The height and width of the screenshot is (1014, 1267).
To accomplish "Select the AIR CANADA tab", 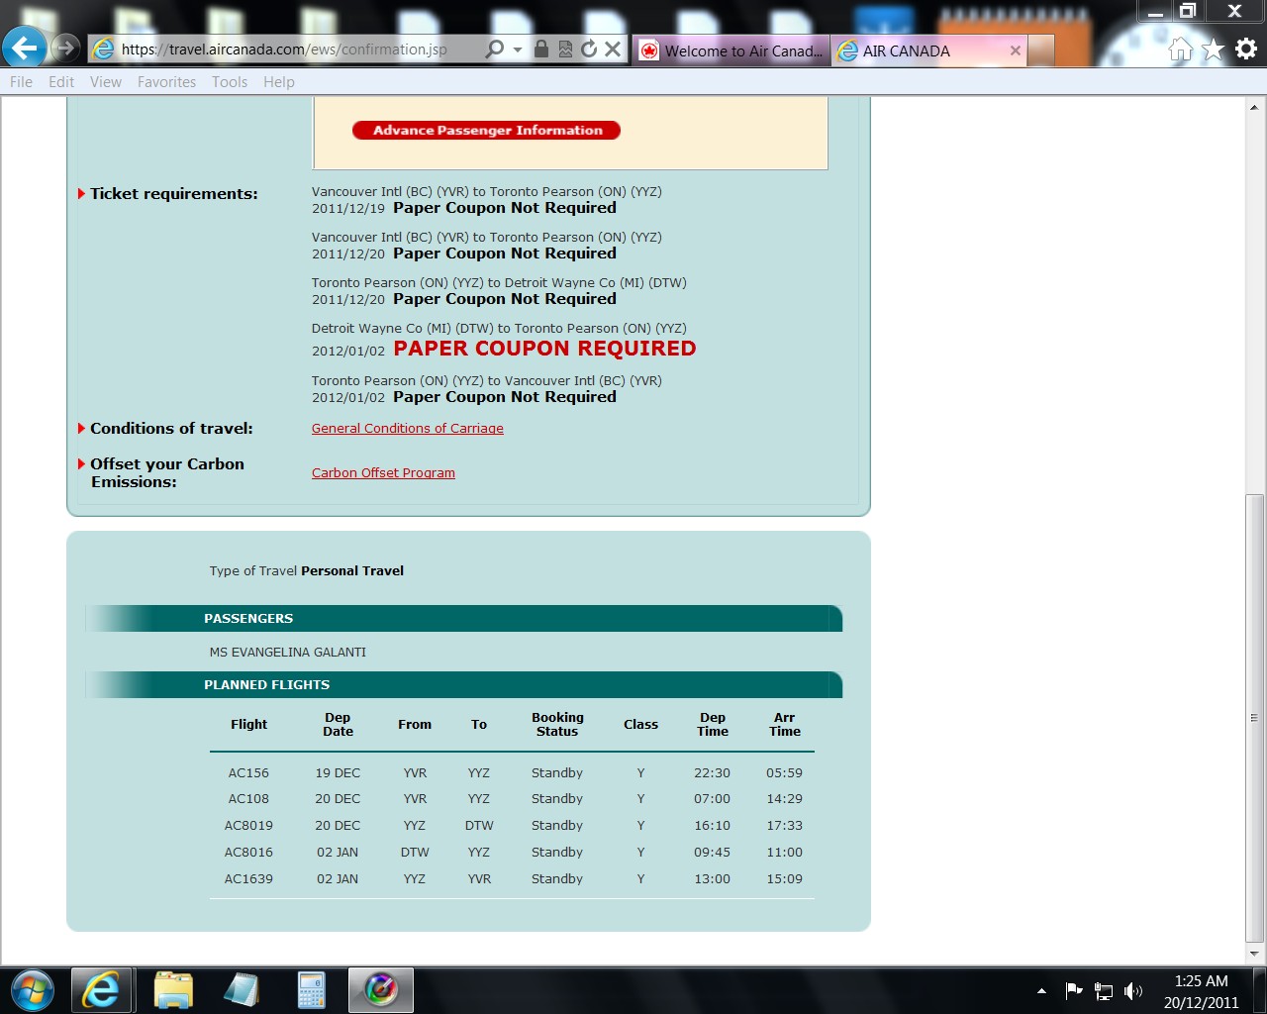I will point(930,51).
